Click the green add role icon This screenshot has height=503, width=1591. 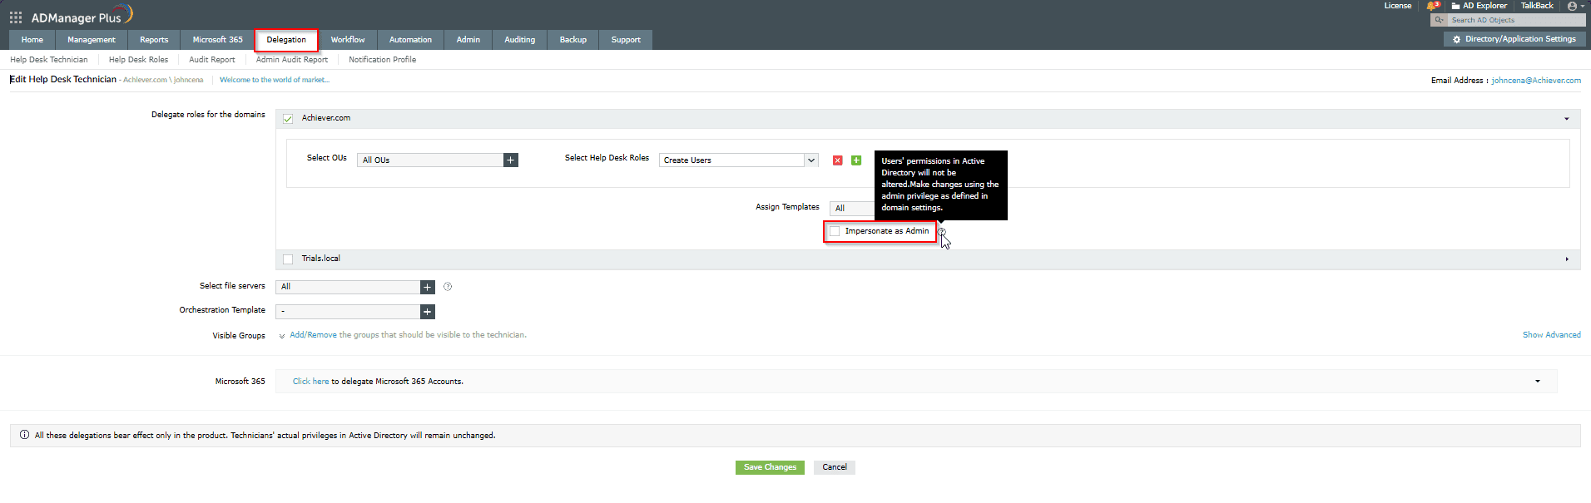856,160
